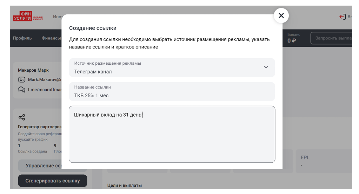Click the red logout arrow icon
Image resolution: width=359 pixels, height=194 pixels.
coord(342,17)
